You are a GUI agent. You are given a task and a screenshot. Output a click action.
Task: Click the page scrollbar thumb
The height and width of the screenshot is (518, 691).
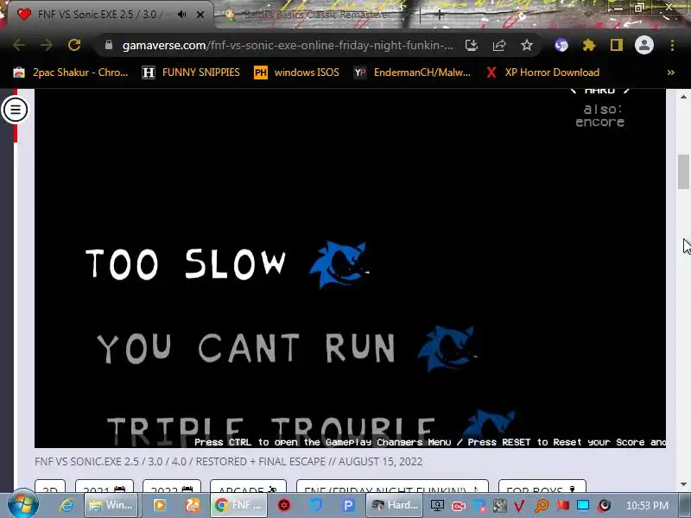click(683, 172)
